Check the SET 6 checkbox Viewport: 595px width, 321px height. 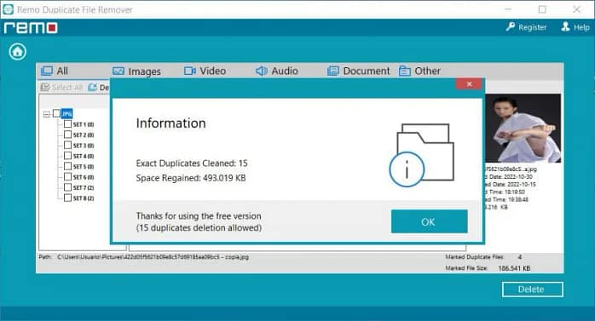click(x=67, y=176)
